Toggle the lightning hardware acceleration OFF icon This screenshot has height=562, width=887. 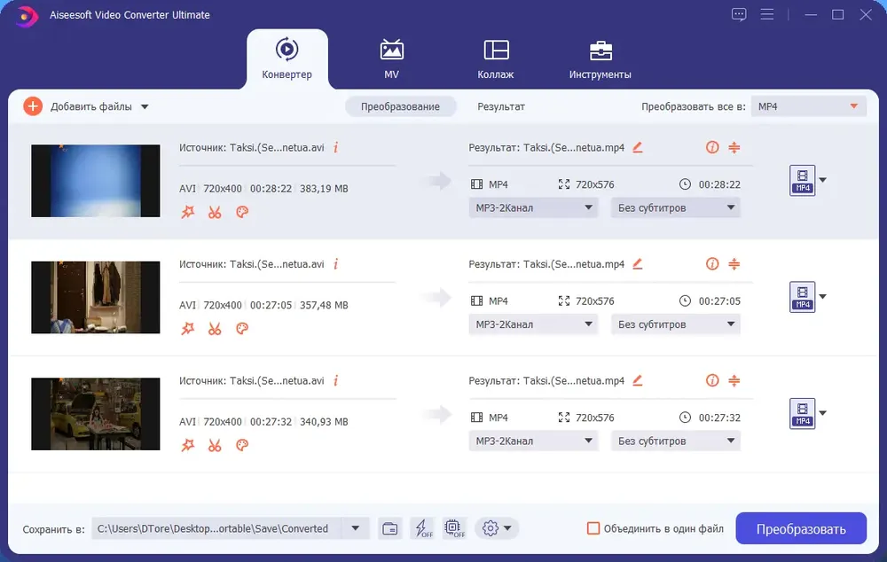(x=422, y=528)
